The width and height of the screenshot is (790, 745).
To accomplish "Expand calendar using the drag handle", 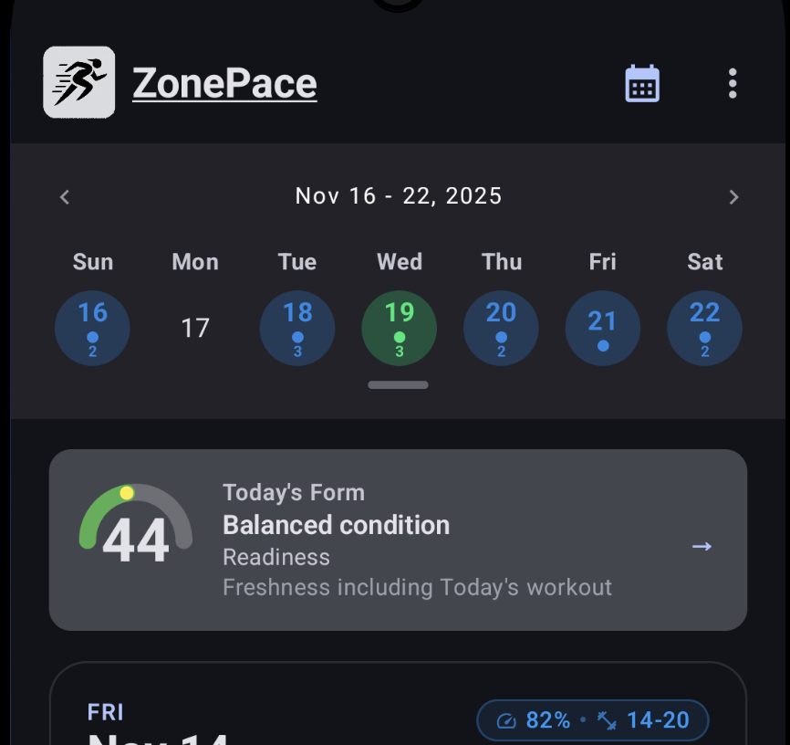I will pos(399,385).
